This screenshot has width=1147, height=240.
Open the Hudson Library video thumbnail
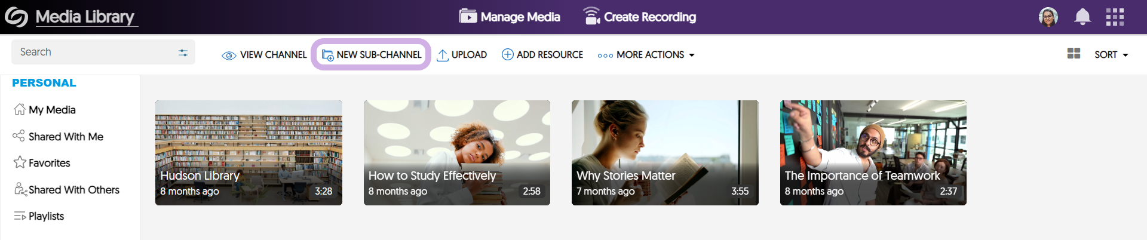(x=249, y=153)
